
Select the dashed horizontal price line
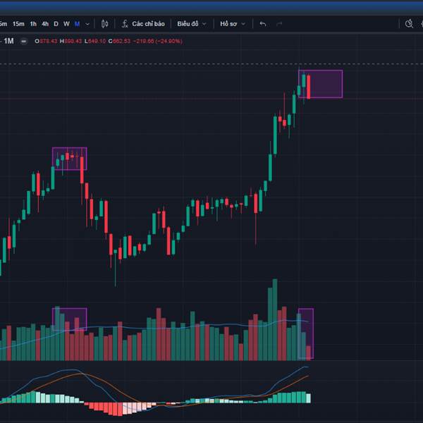coord(211,64)
